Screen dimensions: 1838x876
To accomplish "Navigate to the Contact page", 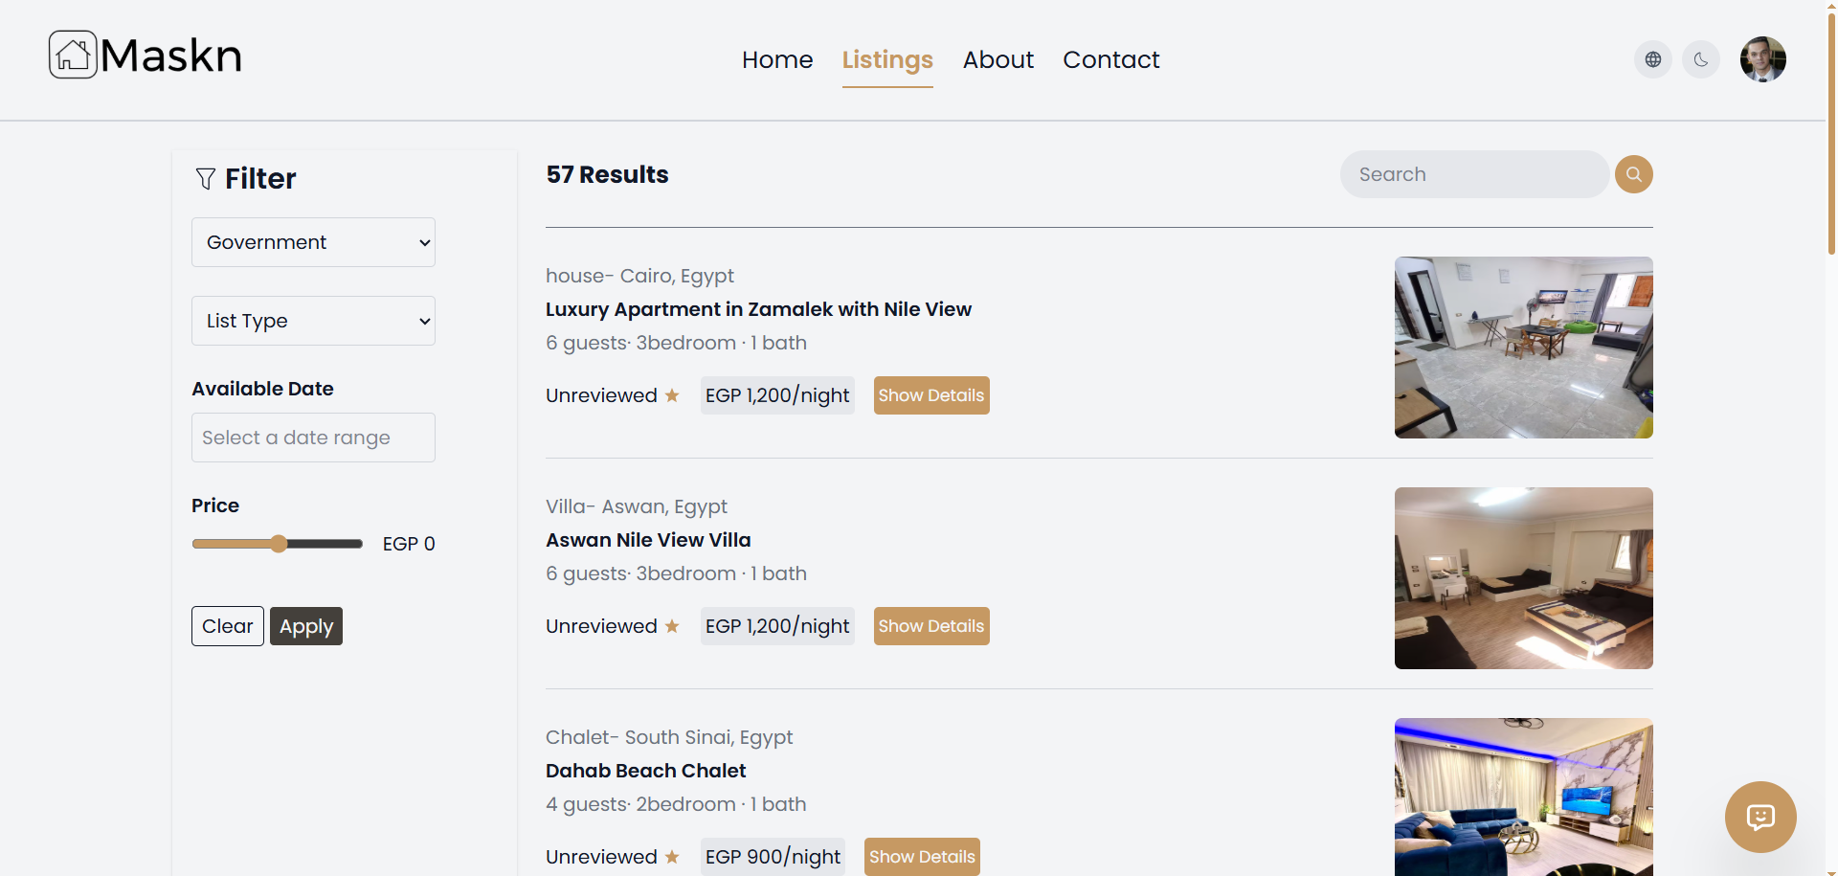I will click(1111, 59).
